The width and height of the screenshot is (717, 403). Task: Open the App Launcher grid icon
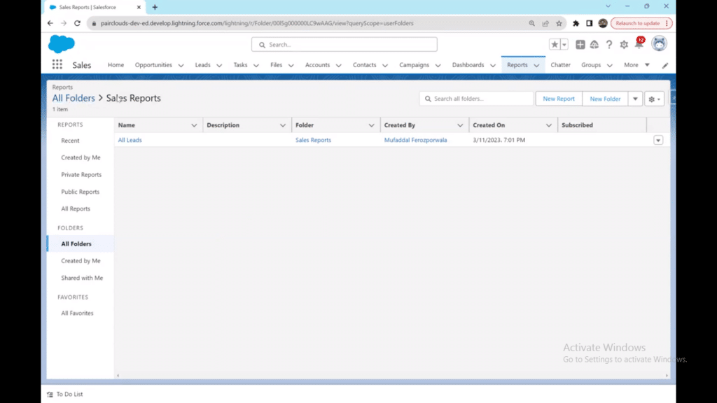(57, 65)
